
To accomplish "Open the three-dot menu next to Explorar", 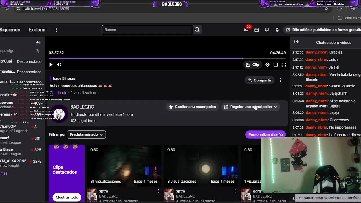I will pyautogui.click(x=56, y=30).
